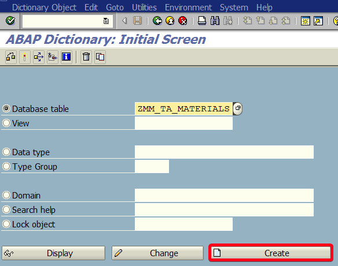Click the Print icon in toolbar
This screenshot has width=338, height=266.
[202, 21]
